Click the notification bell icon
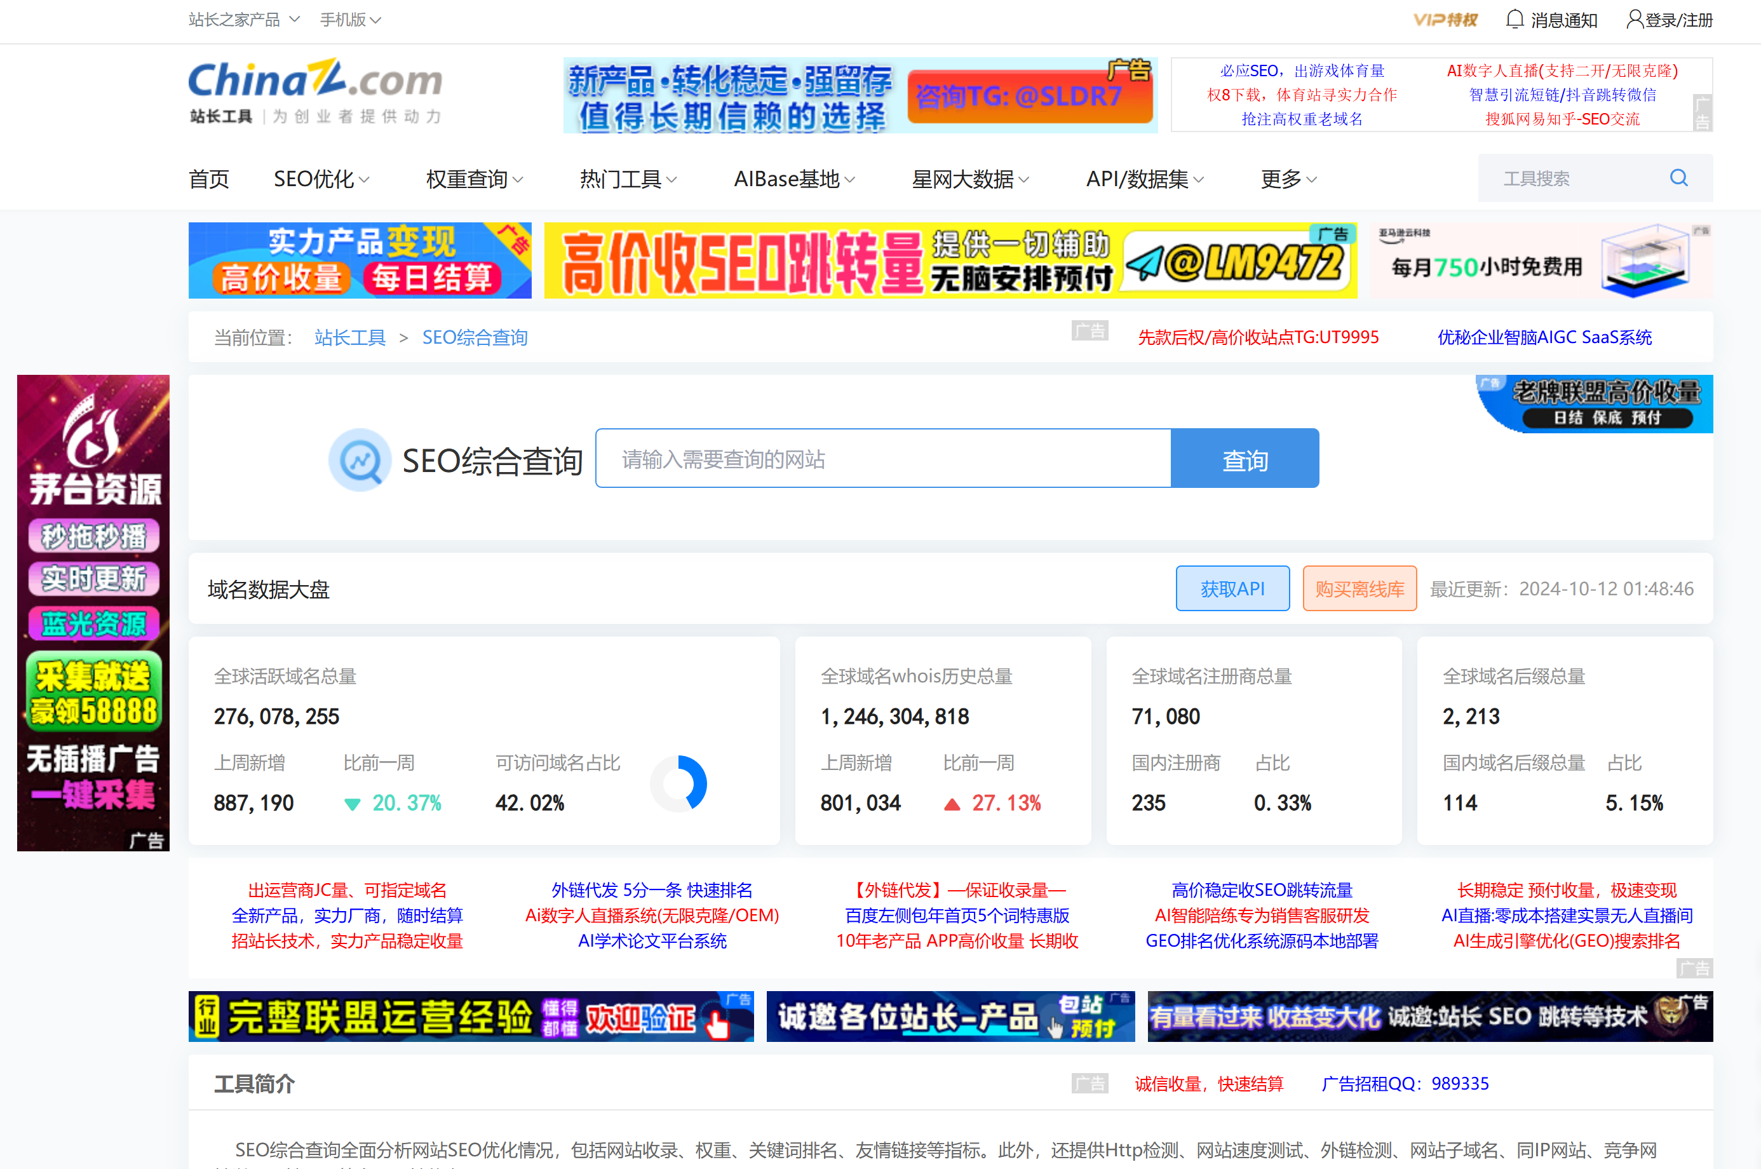This screenshot has height=1169, width=1761. (x=1515, y=20)
